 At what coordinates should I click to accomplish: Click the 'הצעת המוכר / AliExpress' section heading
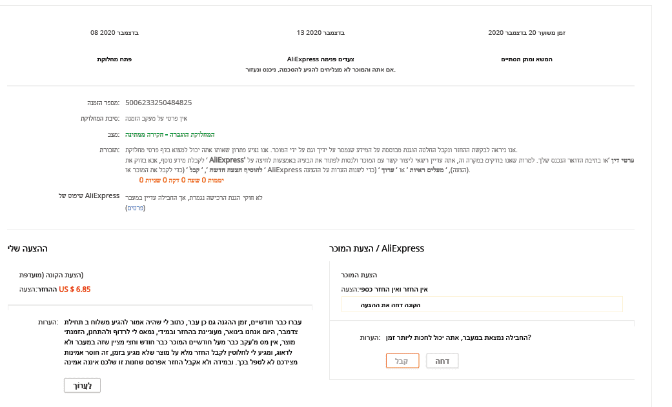click(x=376, y=248)
